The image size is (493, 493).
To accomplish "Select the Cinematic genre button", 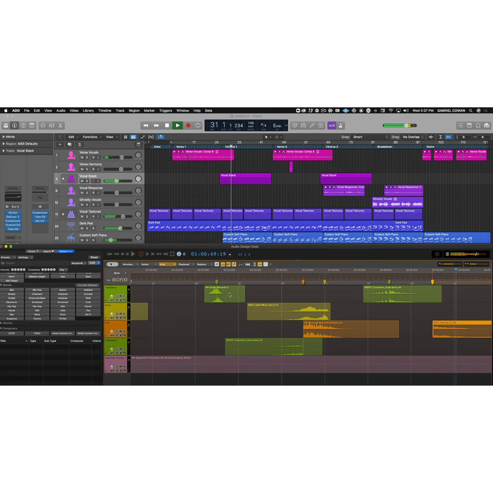I will tap(37, 294).
